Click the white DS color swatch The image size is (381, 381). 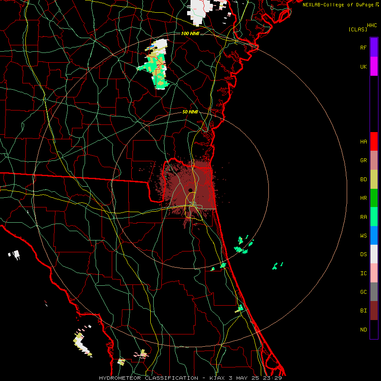374,254
